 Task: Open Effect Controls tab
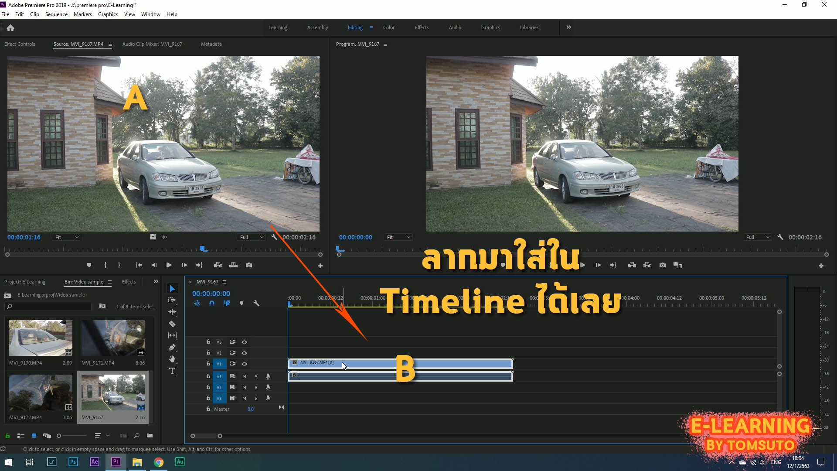coord(20,44)
